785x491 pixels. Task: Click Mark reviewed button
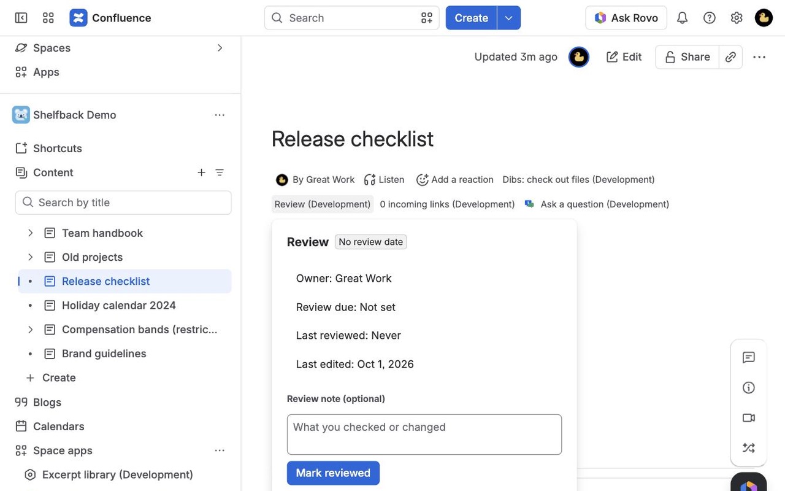click(x=333, y=473)
